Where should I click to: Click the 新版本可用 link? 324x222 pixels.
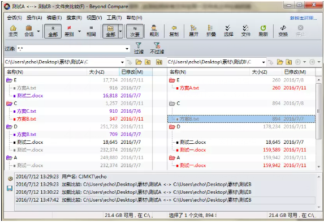(303, 18)
